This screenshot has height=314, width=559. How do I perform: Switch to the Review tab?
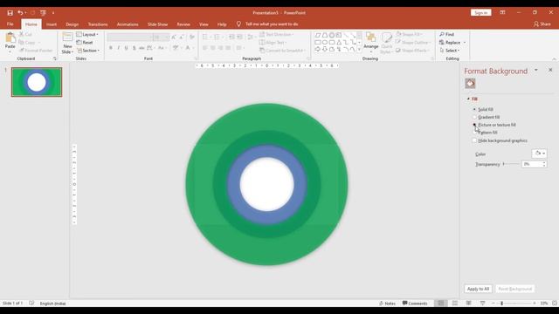(x=183, y=24)
